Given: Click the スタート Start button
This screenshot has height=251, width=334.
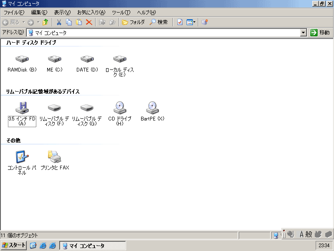Looking at the screenshot, I should (14, 246).
